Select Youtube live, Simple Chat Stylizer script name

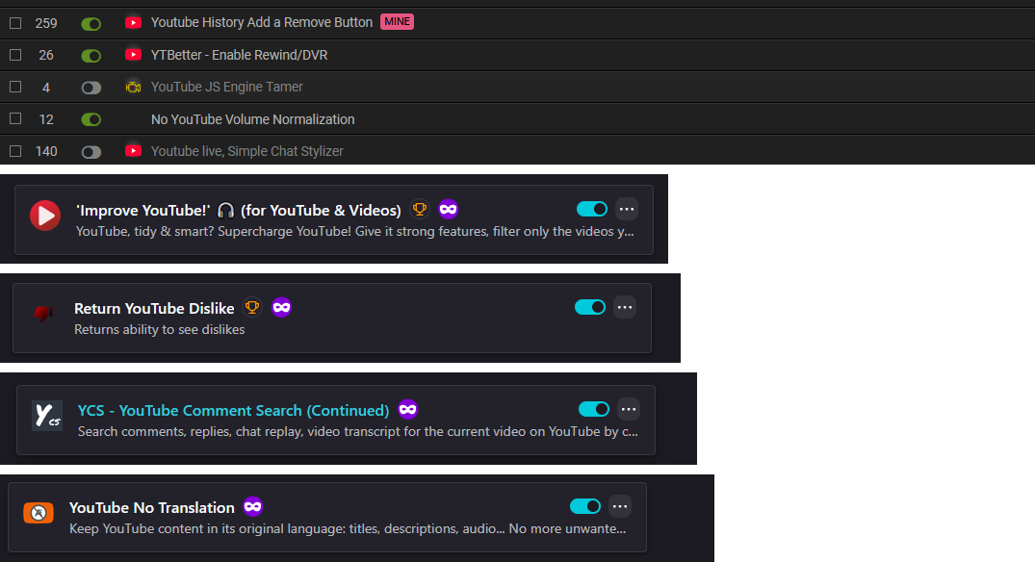[246, 151]
